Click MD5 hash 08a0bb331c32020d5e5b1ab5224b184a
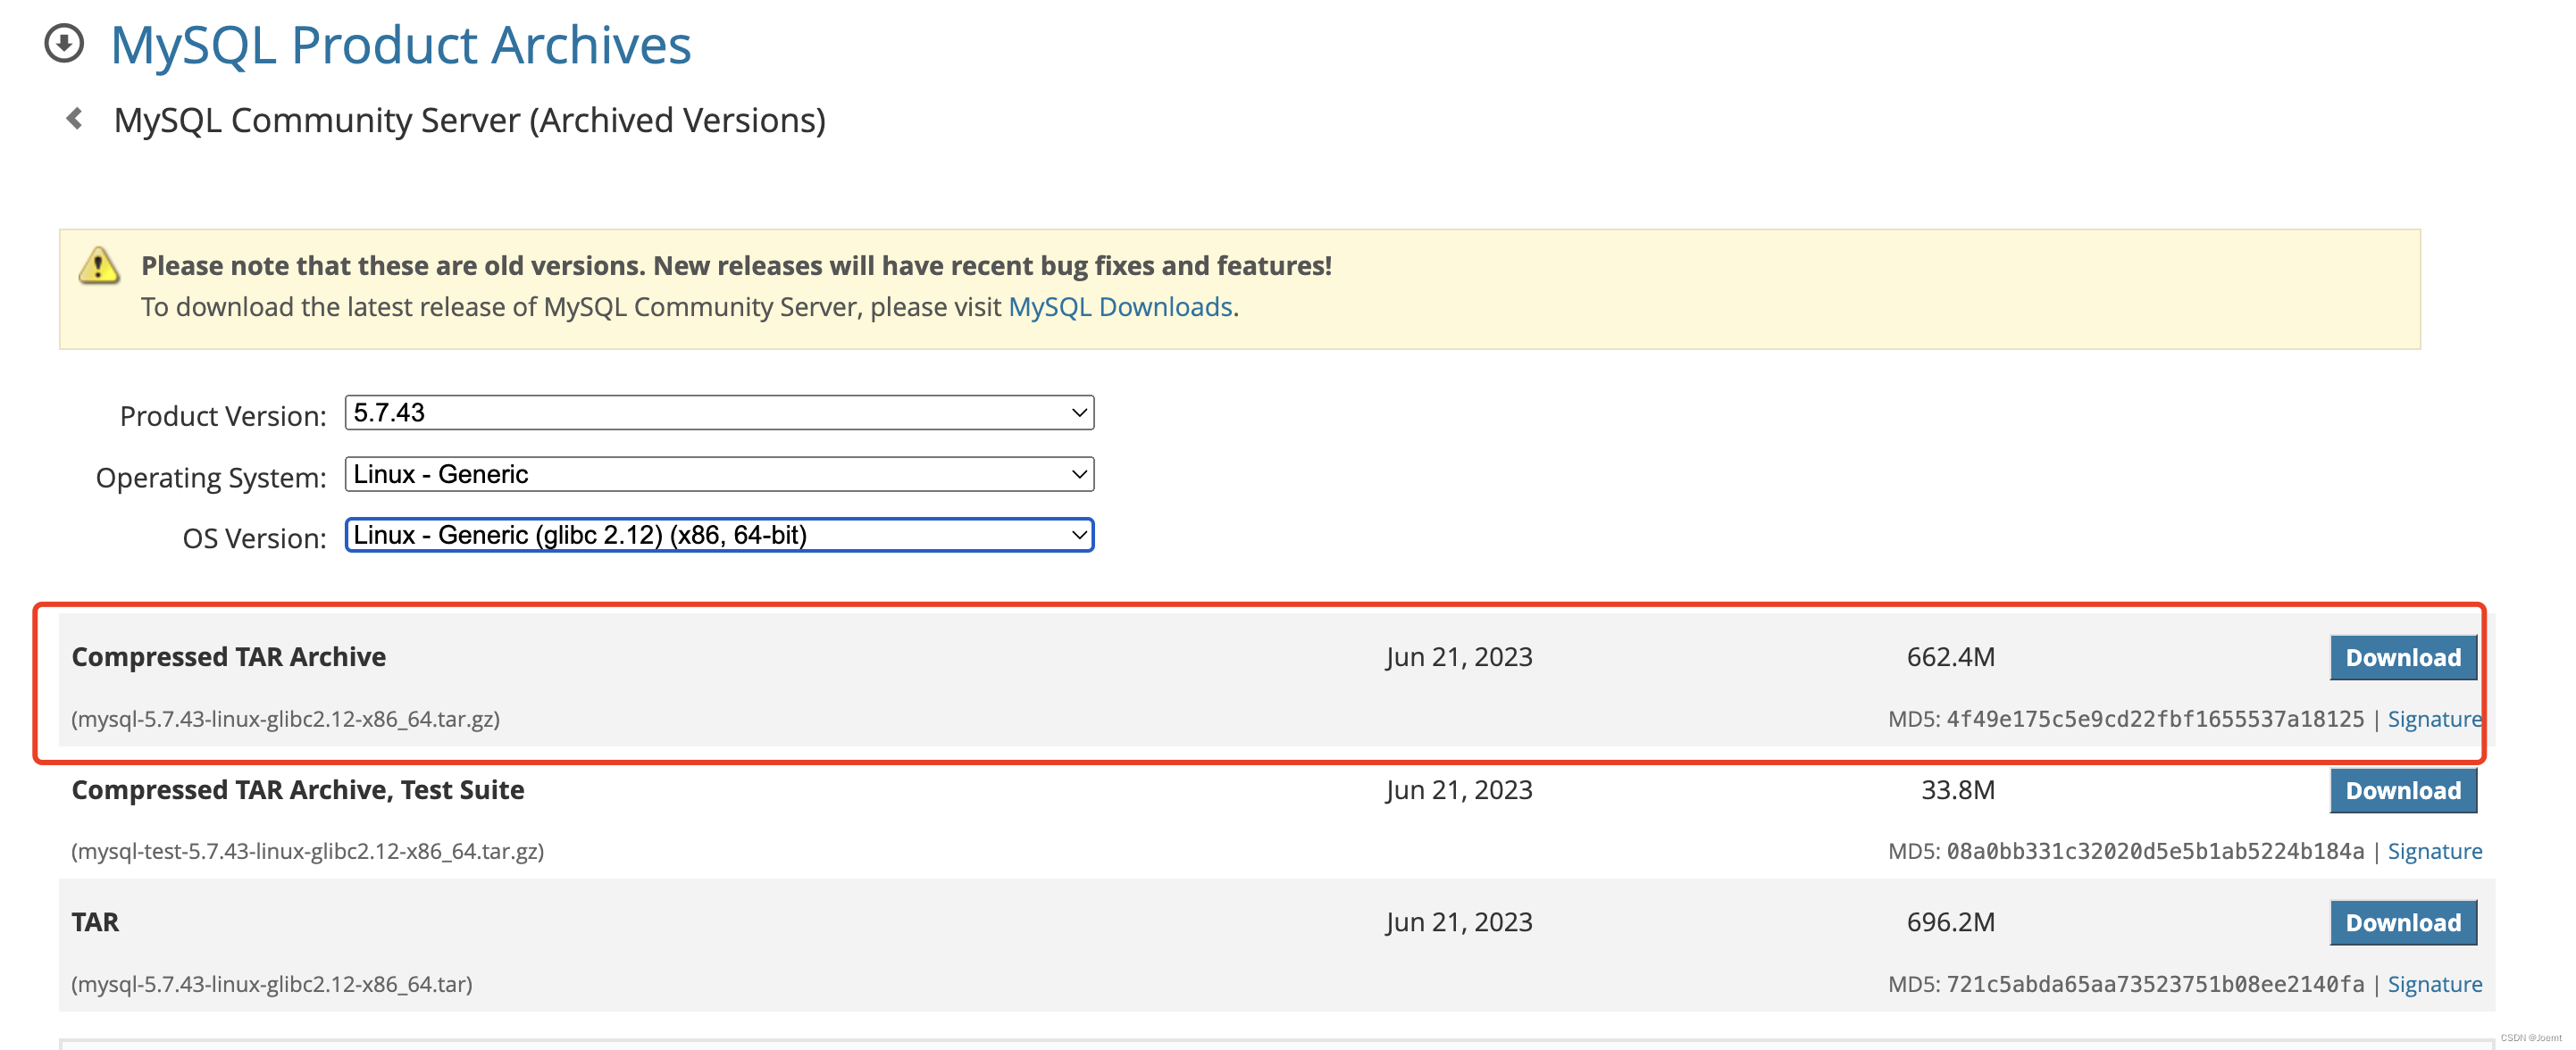Screen dimensions: 2576x1050 click(2155, 850)
